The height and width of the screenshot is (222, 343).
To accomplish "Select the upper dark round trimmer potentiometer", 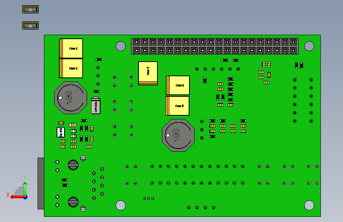I will (73, 165).
